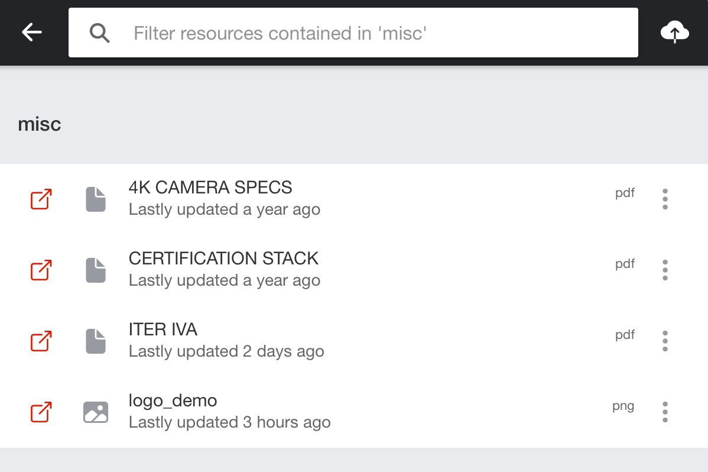Open the logo_demo kebab menu
The width and height of the screenshot is (708, 472).
click(665, 412)
